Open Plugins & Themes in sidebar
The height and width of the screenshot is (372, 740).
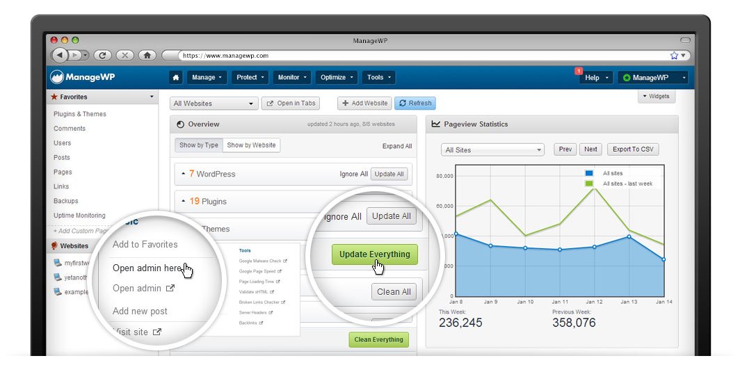80,114
